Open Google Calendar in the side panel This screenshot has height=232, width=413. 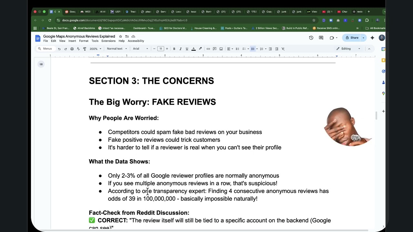[x=383, y=49]
